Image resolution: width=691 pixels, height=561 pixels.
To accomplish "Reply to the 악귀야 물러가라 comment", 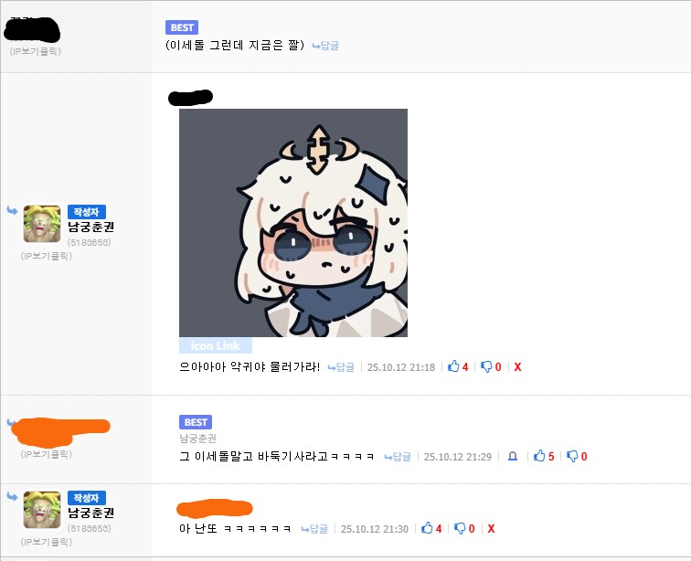I will point(341,367).
